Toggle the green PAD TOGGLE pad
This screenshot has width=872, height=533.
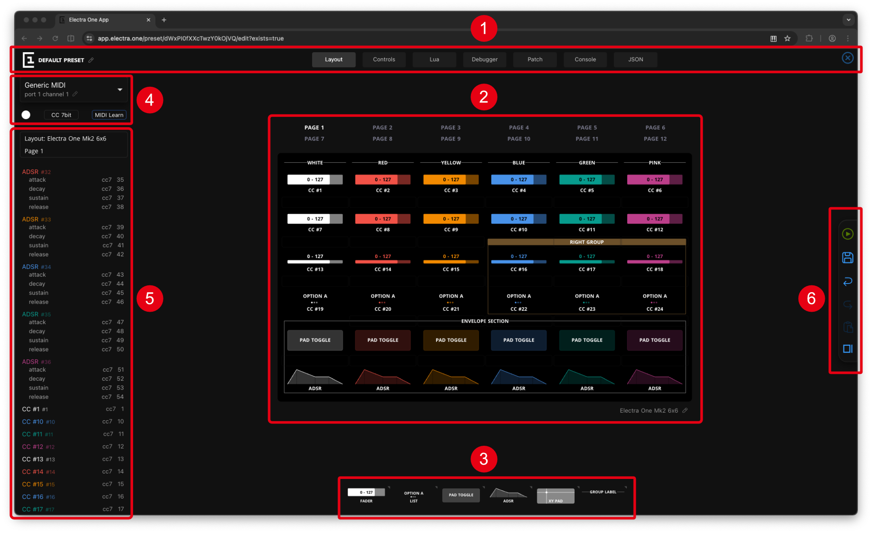pyautogui.click(x=587, y=340)
